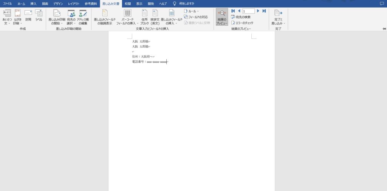387x191 pixels.
Task: Click エラーのチェック check for errors
Action: (242, 23)
